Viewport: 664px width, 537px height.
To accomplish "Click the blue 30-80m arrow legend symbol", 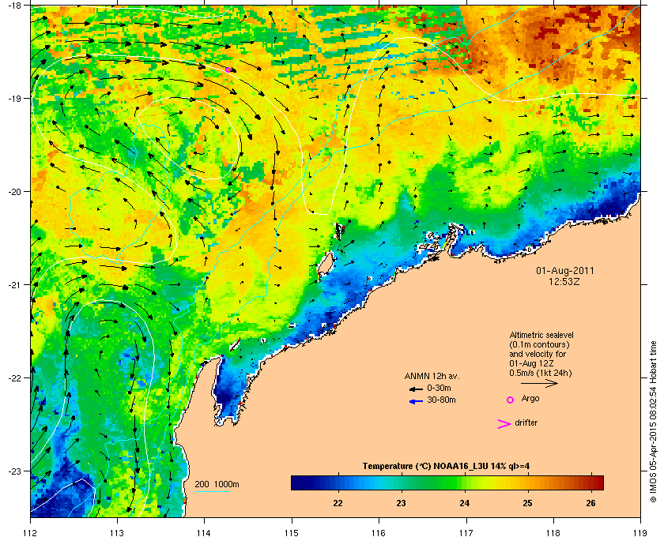I will point(416,401).
